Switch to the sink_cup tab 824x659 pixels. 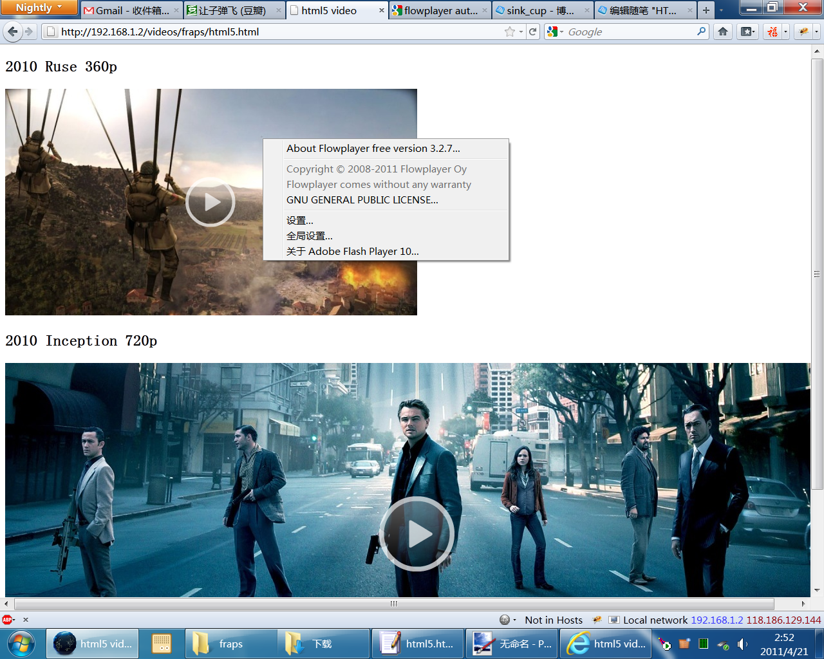click(543, 10)
